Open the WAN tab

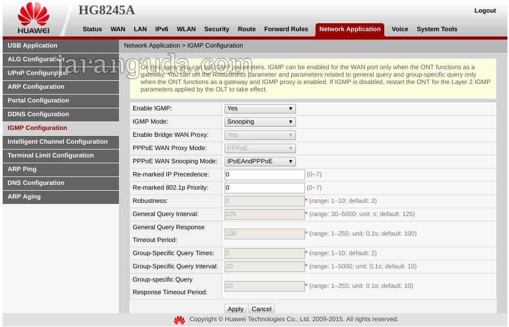pyautogui.click(x=118, y=29)
